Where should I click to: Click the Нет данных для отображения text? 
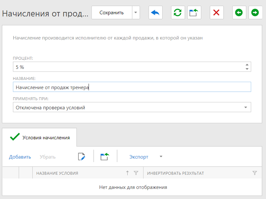point(133,187)
